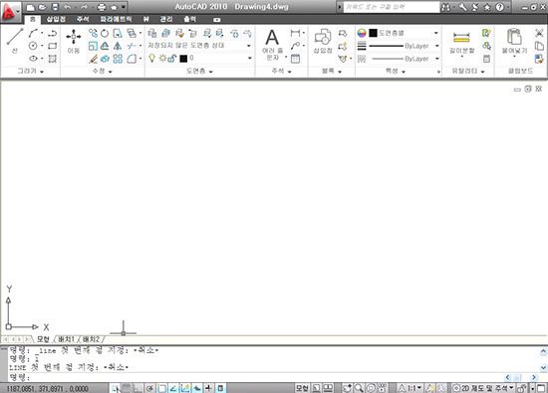Expand the Draw panel dropdown arrow
Viewport: 548px width, 393px height.
tap(42, 72)
